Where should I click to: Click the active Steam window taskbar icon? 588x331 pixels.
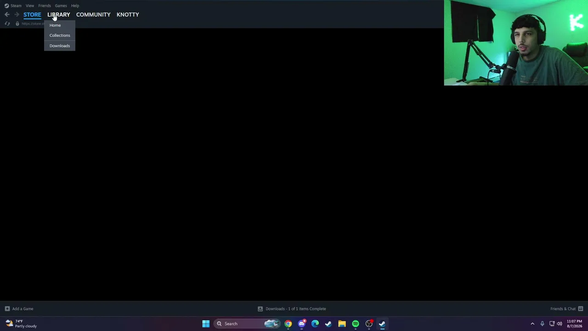pyautogui.click(x=382, y=324)
